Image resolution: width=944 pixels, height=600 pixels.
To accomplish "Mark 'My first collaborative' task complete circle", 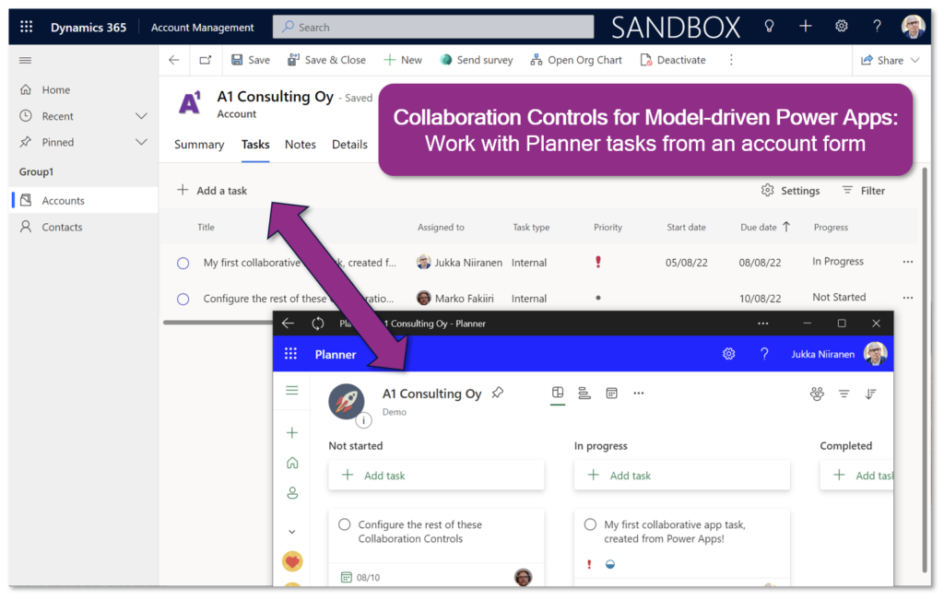I will [183, 264].
